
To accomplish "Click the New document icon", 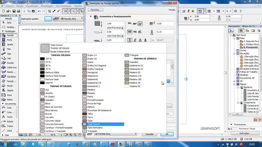I will pos(4,11).
